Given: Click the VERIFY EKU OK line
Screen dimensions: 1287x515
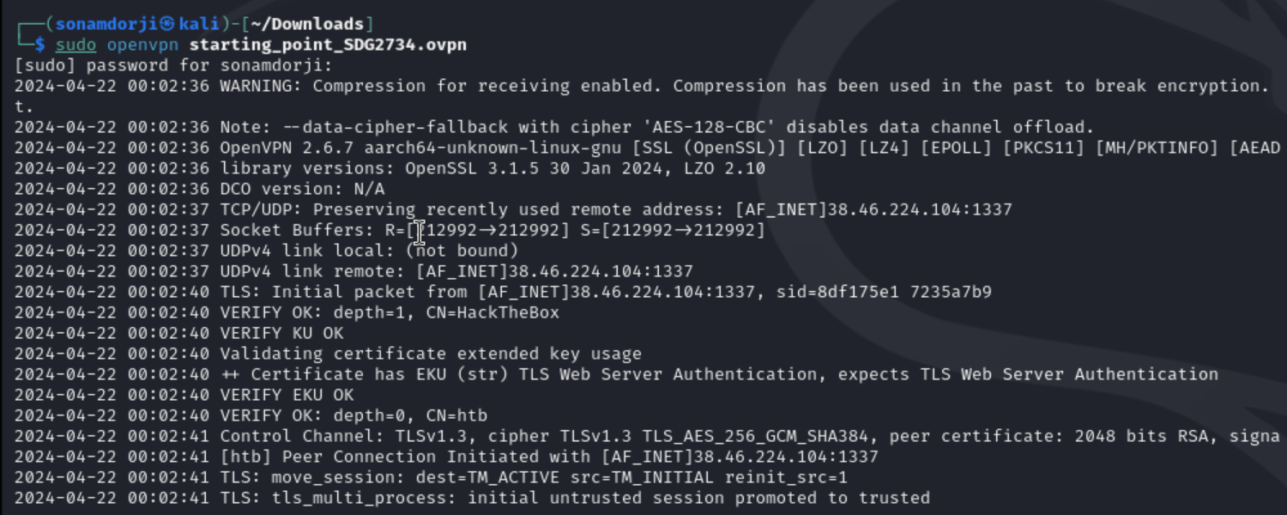Looking at the screenshot, I should (x=184, y=395).
